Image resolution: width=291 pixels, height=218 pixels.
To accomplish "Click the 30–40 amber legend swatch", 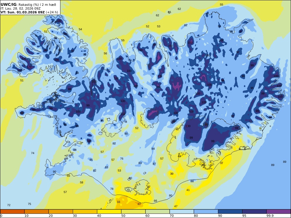I will tap(85, 212).
